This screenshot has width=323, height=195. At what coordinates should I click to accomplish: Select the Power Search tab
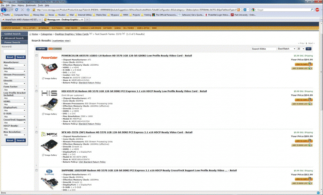(x=15, y=42)
